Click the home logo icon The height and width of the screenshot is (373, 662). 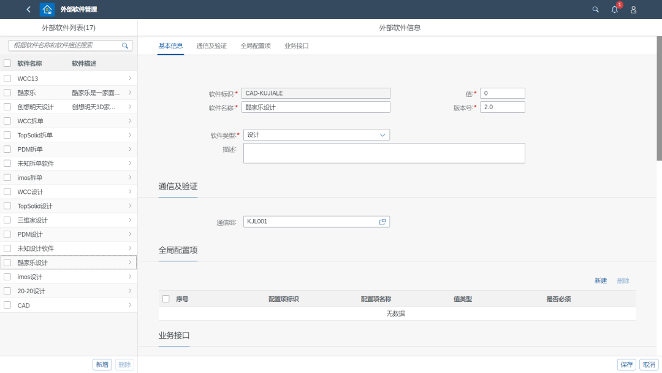(47, 9)
